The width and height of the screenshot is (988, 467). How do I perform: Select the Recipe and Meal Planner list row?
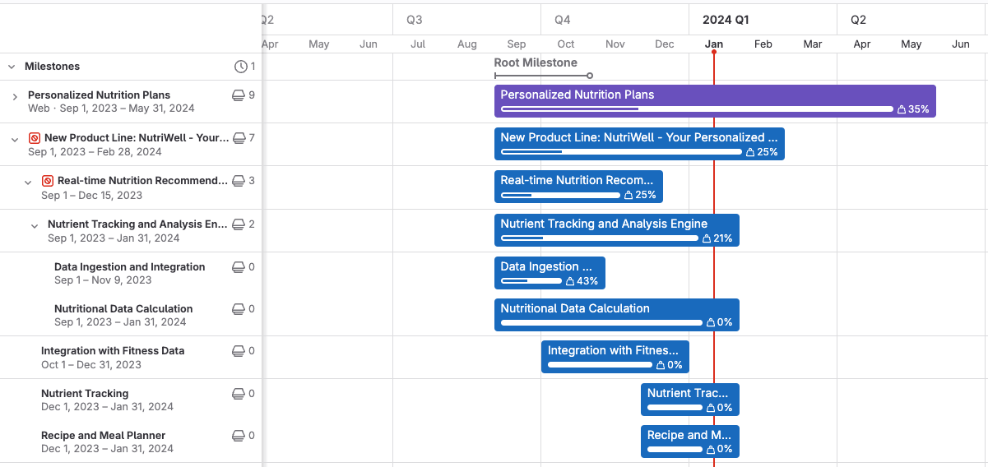[131, 442]
